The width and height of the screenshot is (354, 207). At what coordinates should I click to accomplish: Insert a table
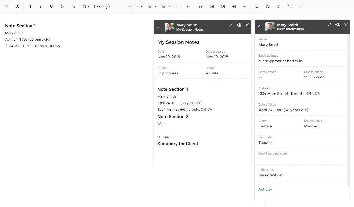click(234, 6)
